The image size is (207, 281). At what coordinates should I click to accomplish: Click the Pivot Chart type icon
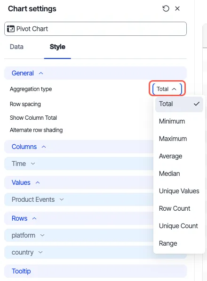click(x=11, y=29)
